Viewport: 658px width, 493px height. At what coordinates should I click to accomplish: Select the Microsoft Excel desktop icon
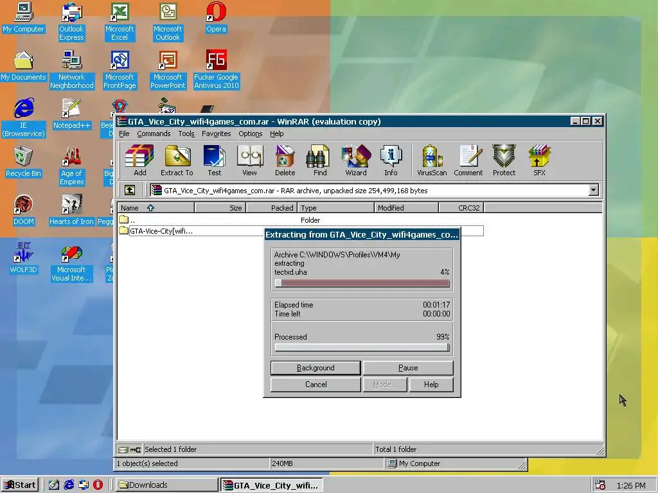pyautogui.click(x=120, y=22)
